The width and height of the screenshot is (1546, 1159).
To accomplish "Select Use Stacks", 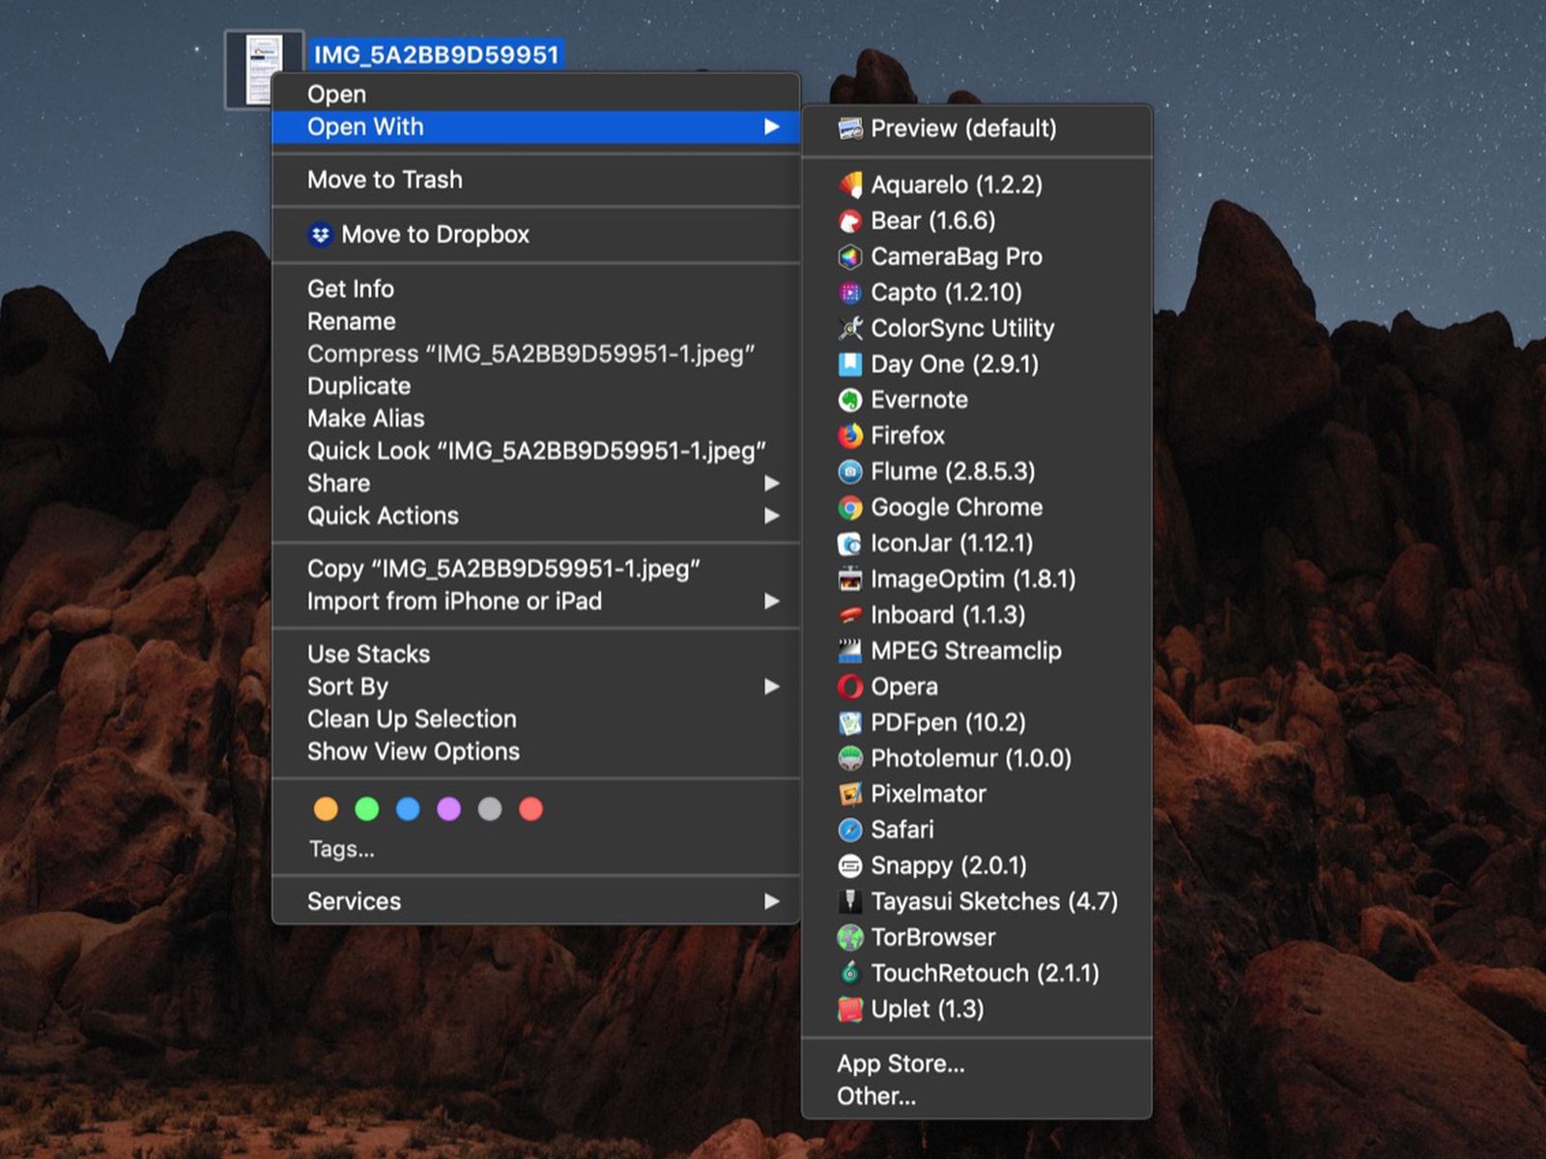I will (536, 654).
